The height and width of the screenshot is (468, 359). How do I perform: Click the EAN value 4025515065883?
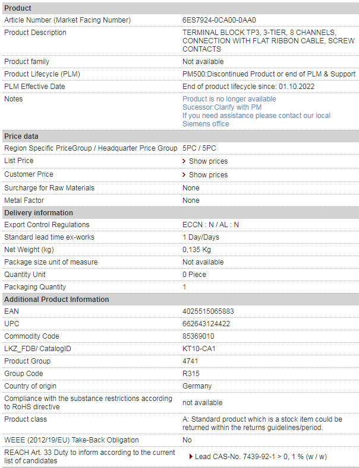(x=208, y=311)
